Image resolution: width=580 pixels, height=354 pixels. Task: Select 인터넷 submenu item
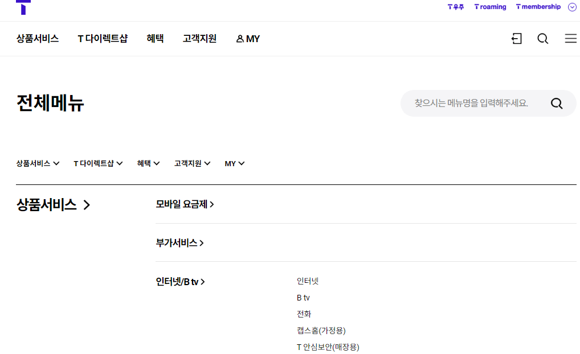pos(308,281)
